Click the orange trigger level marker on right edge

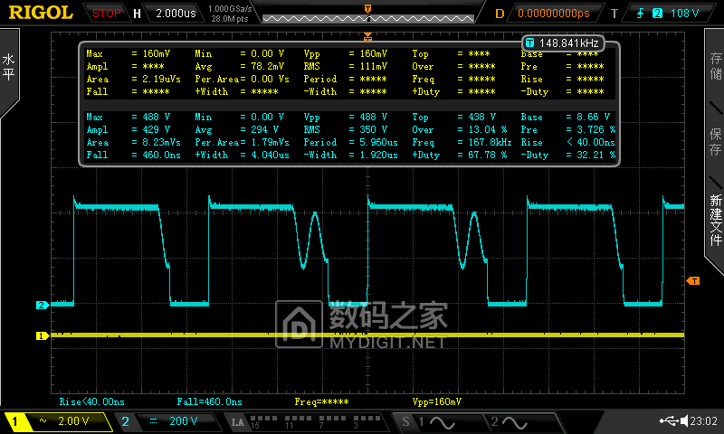pyautogui.click(x=693, y=280)
